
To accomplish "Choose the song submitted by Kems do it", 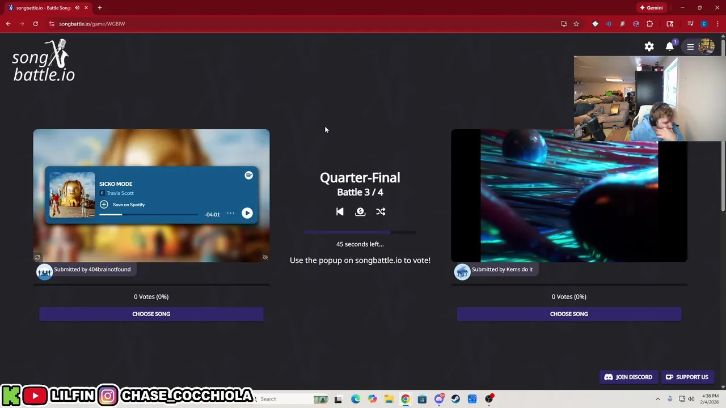I will (569, 314).
